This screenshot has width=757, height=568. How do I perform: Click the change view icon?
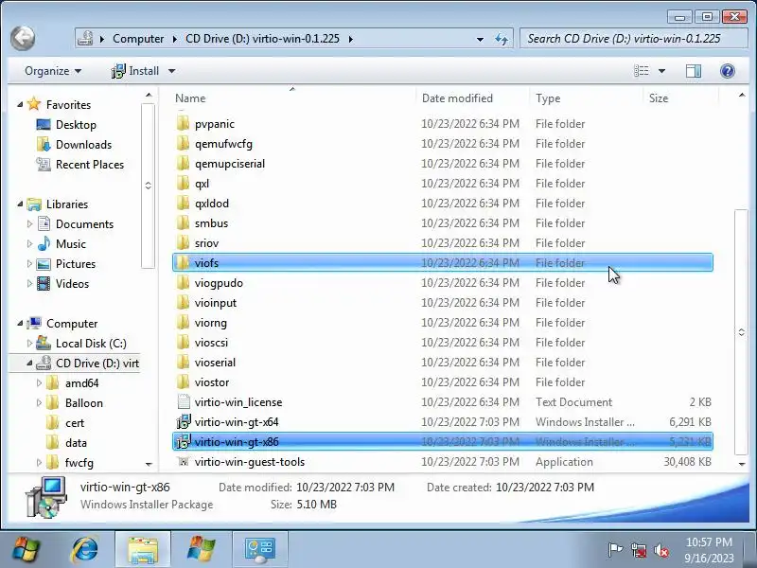pyautogui.click(x=642, y=71)
